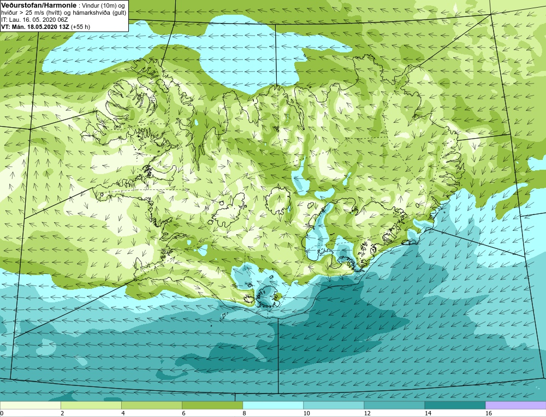546x417 pixels.
Task: Click the "4" label on the wind scale
Action: (123, 413)
